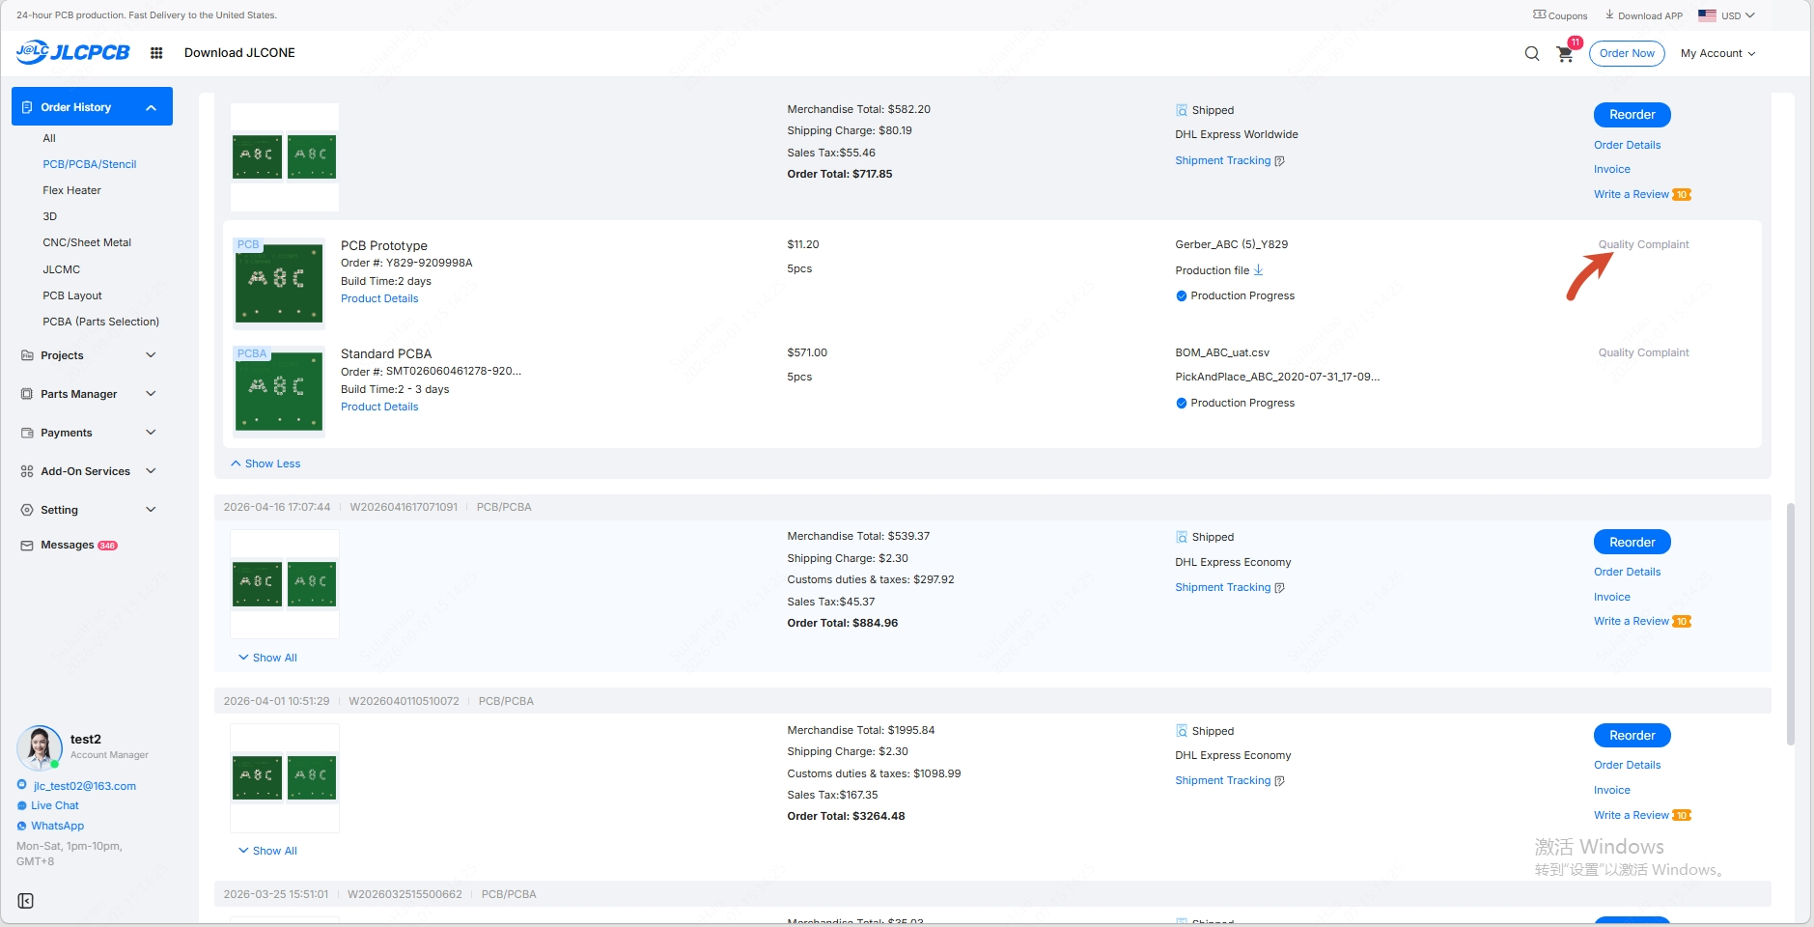Open the My Account dropdown
Image resolution: width=1814 pixels, height=927 pixels.
(x=1718, y=53)
